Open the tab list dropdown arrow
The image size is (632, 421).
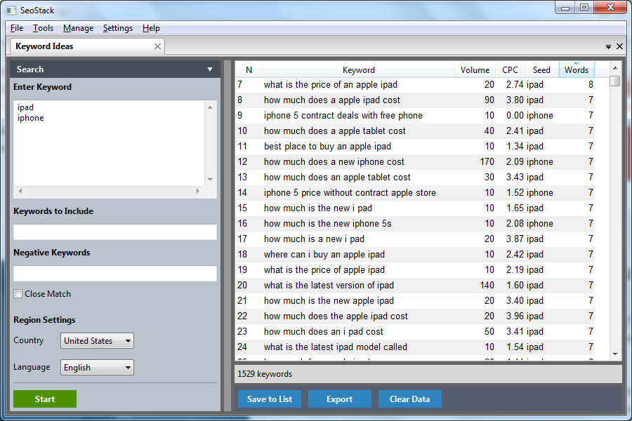tap(608, 47)
